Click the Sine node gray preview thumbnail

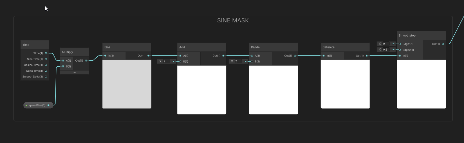coord(127,84)
